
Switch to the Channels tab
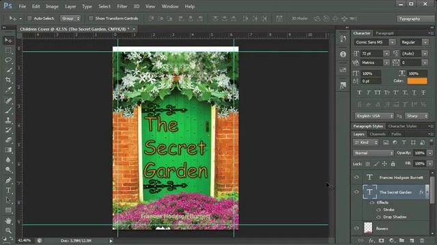coord(378,134)
